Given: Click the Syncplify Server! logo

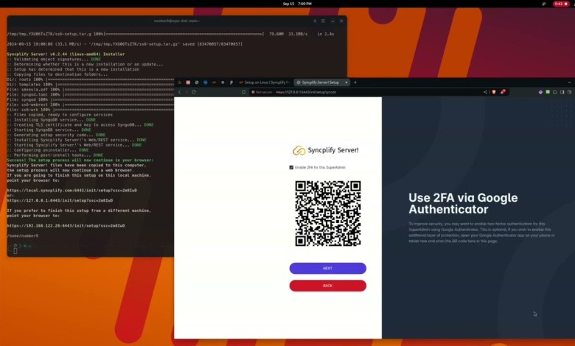Looking at the screenshot, I should click(325, 150).
